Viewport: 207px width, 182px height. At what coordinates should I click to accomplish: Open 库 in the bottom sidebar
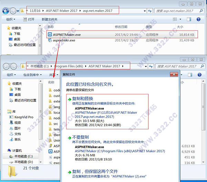[12, 112]
